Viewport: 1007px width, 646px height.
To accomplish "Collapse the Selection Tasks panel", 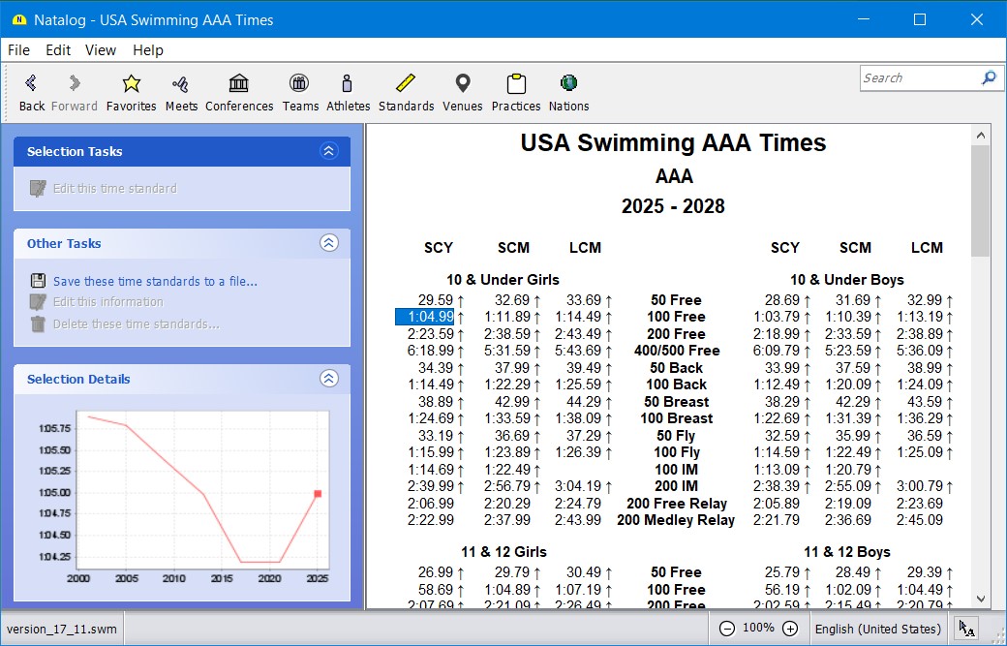I will tap(328, 151).
